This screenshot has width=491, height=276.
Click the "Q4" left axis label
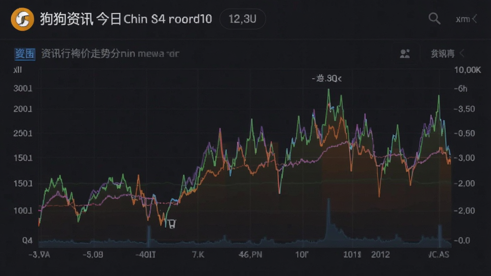coord(27,241)
